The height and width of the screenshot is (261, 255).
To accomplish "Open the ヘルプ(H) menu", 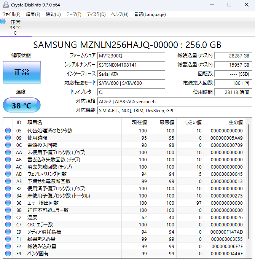I will pos(120,14).
